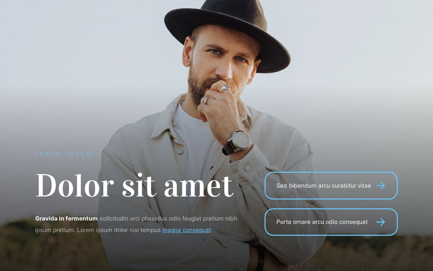Click the arrow icon beside Porta ornare

click(x=381, y=222)
